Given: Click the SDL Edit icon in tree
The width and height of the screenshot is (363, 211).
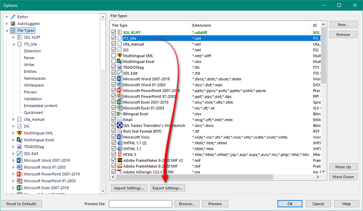Looking at the screenshot, I should 20,154.
